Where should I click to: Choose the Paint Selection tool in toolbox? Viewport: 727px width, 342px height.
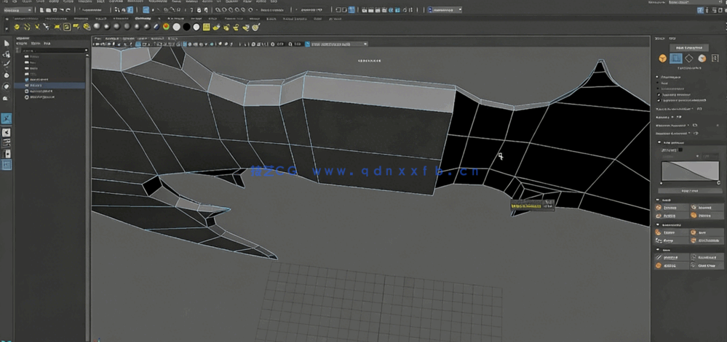tap(7, 65)
